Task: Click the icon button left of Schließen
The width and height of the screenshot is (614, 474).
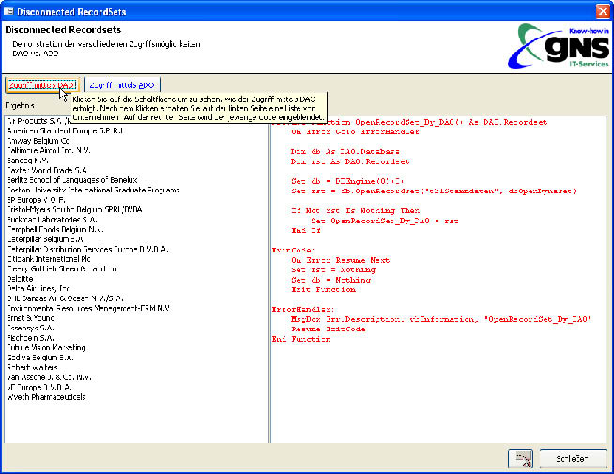Action: coord(520,458)
